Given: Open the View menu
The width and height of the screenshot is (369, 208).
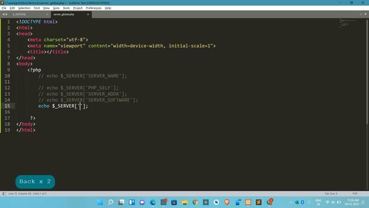Looking at the screenshot, I should [x=46, y=8].
